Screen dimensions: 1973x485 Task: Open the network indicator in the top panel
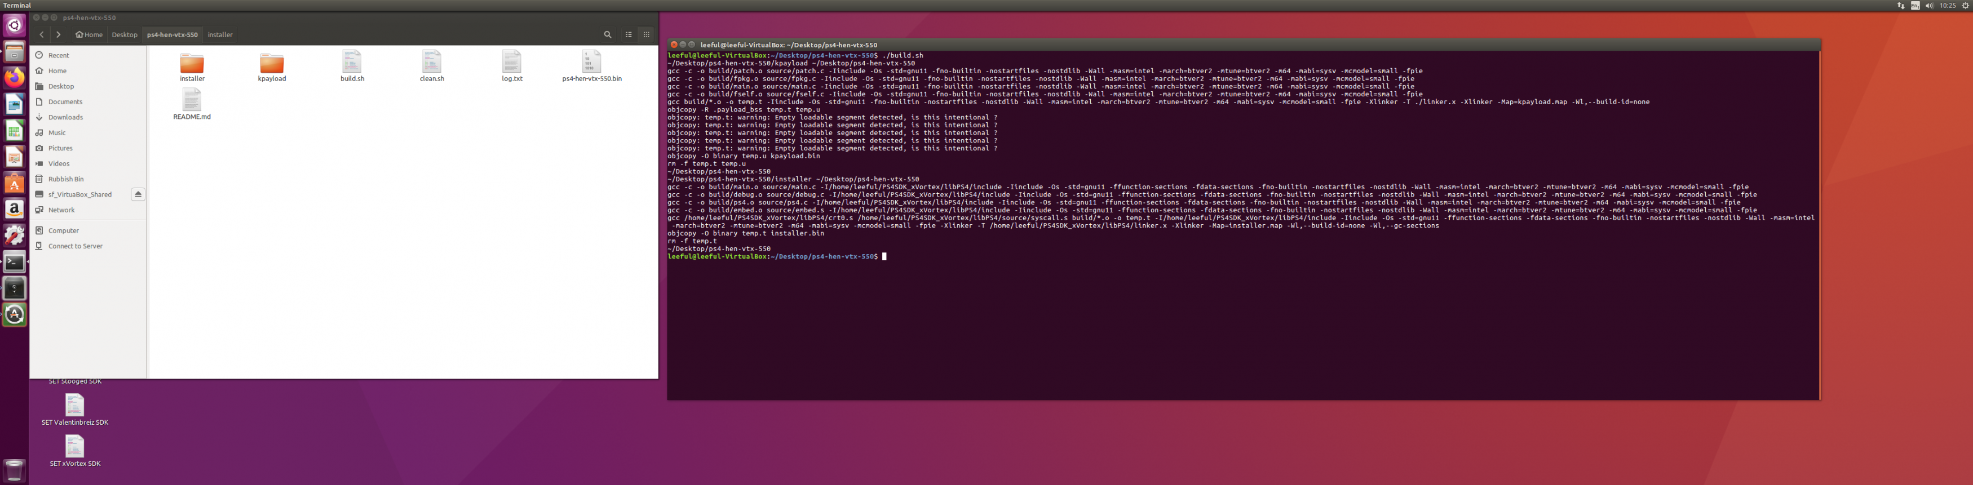click(1900, 6)
